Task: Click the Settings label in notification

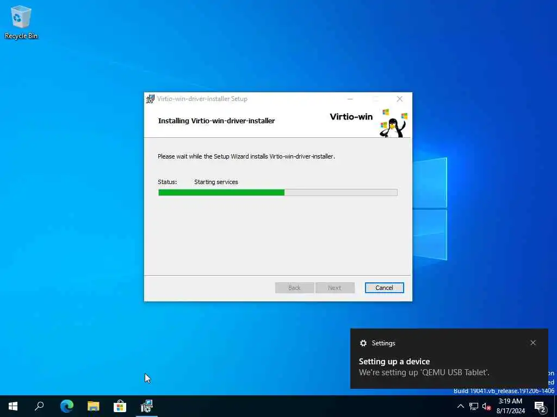Action: click(383, 343)
